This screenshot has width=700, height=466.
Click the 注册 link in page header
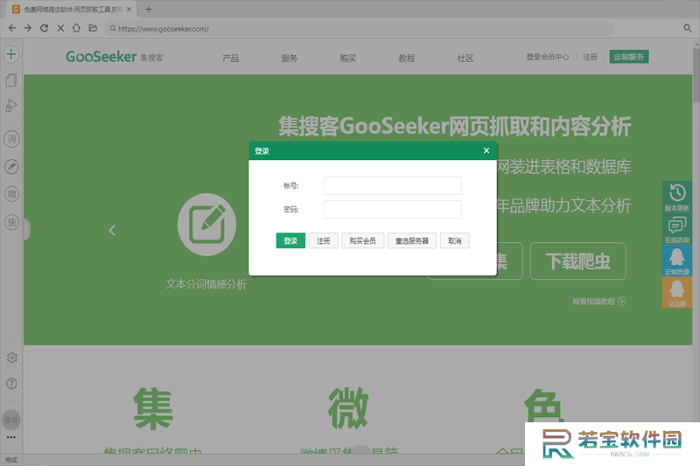pyautogui.click(x=590, y=57)
